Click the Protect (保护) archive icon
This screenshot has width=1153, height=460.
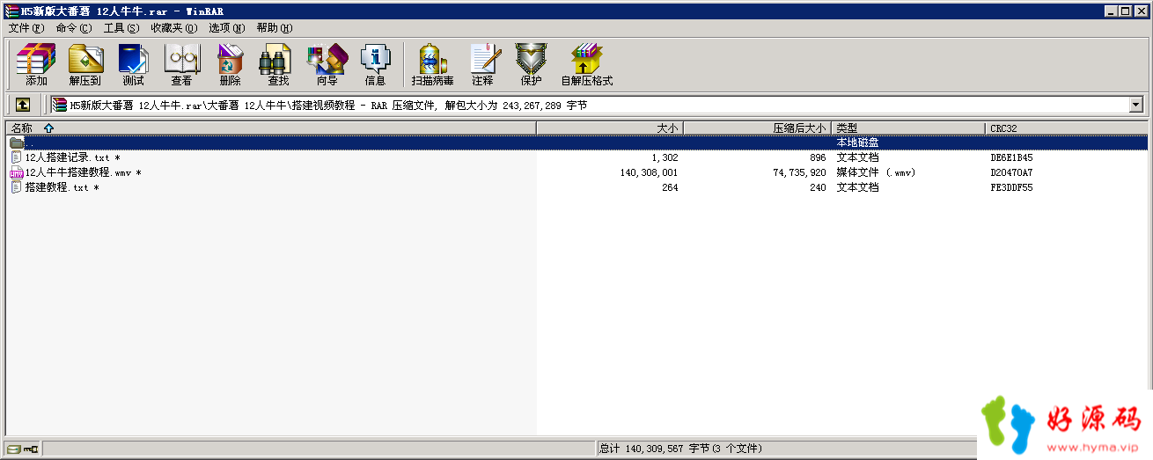[x=531, y=64]
